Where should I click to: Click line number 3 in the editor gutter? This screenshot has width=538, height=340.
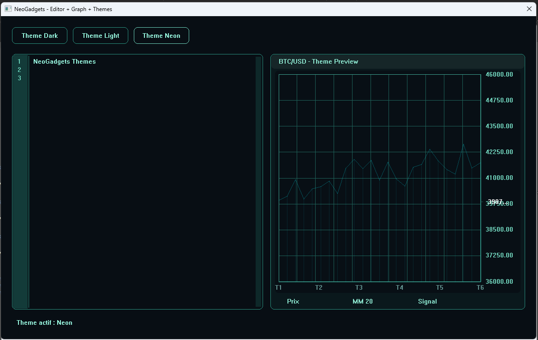point(19,78)
